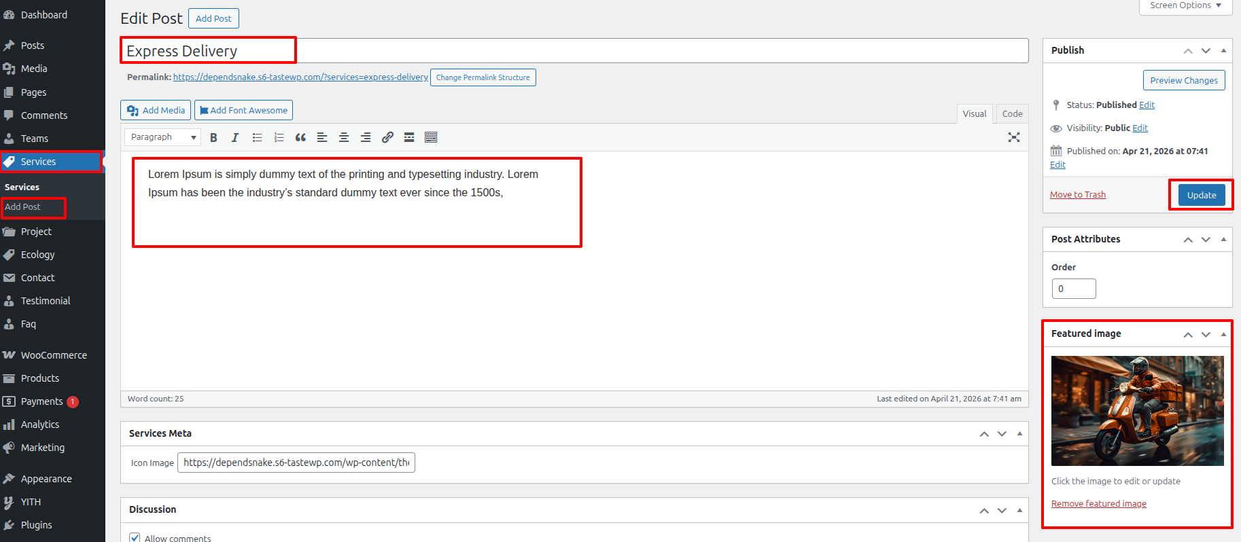Click Move to Trash link
Image resolution: width=1241 pixels, height=542 pixels.
1077,195
